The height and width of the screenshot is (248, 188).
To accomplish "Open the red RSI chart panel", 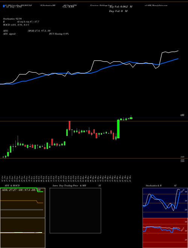I will pos(165,233).
